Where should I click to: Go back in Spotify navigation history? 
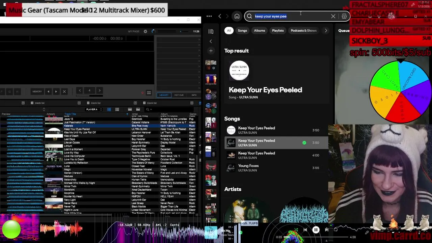coord(220,16)
